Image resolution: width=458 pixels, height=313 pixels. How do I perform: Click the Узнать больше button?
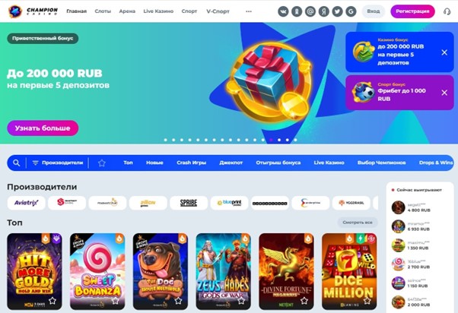tap(43, 128)
